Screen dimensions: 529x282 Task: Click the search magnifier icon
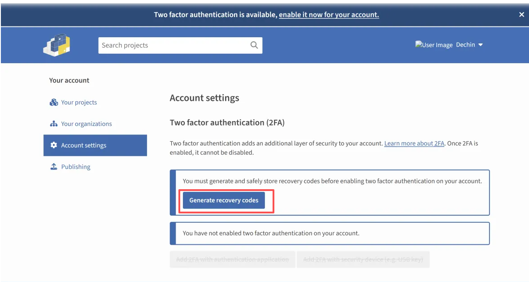[x=254, y=45]
